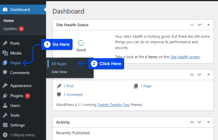Click the Site Health Status heading

(72, 25)
